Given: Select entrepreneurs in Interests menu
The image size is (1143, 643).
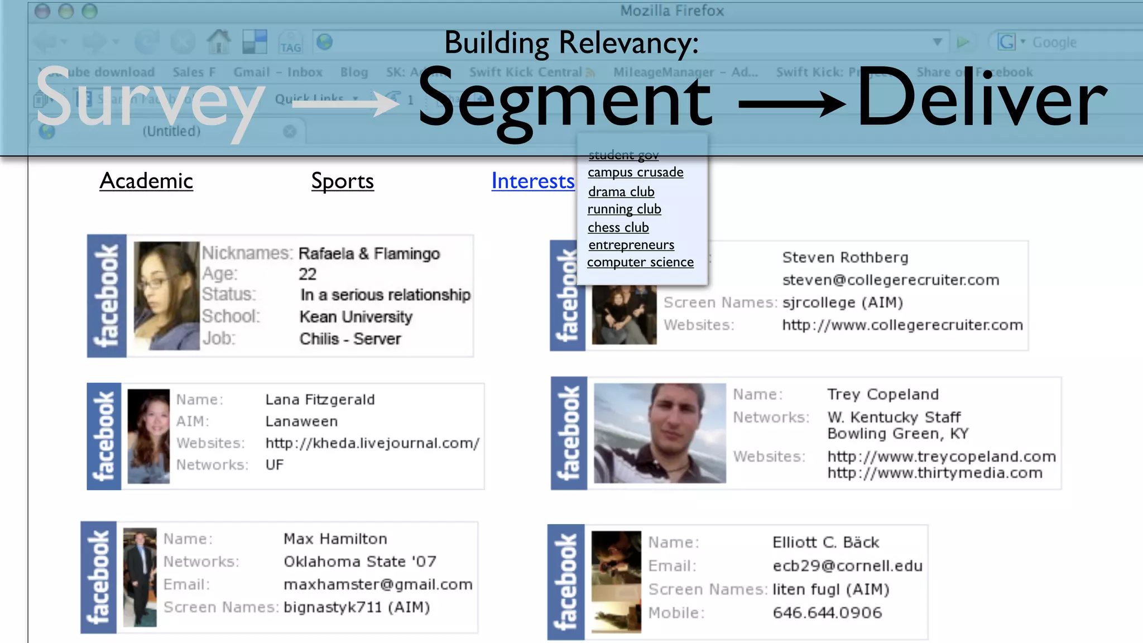Looking at the screenshot, I should coord(631,245).
